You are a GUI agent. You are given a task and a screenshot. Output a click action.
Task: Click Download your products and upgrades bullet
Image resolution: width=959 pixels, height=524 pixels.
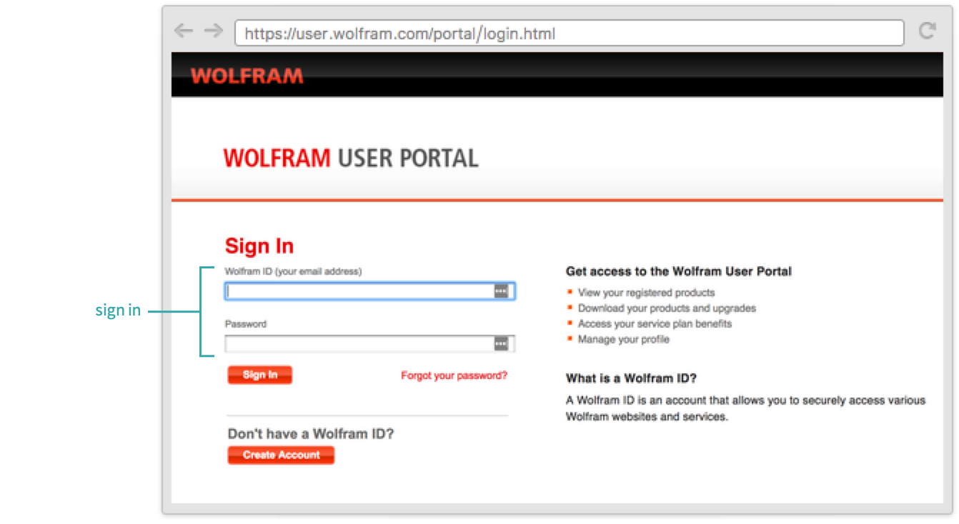tap(667, 308)
